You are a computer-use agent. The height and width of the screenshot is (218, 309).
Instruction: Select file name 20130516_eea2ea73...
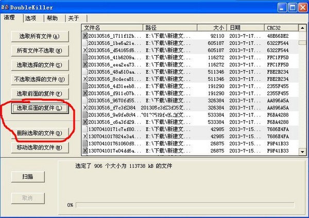pyautogui.click(x=115, y=64)
